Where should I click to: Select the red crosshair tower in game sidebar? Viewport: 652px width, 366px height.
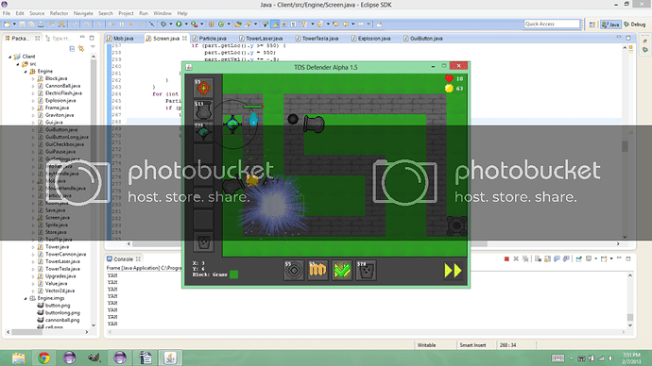[203, 88]
